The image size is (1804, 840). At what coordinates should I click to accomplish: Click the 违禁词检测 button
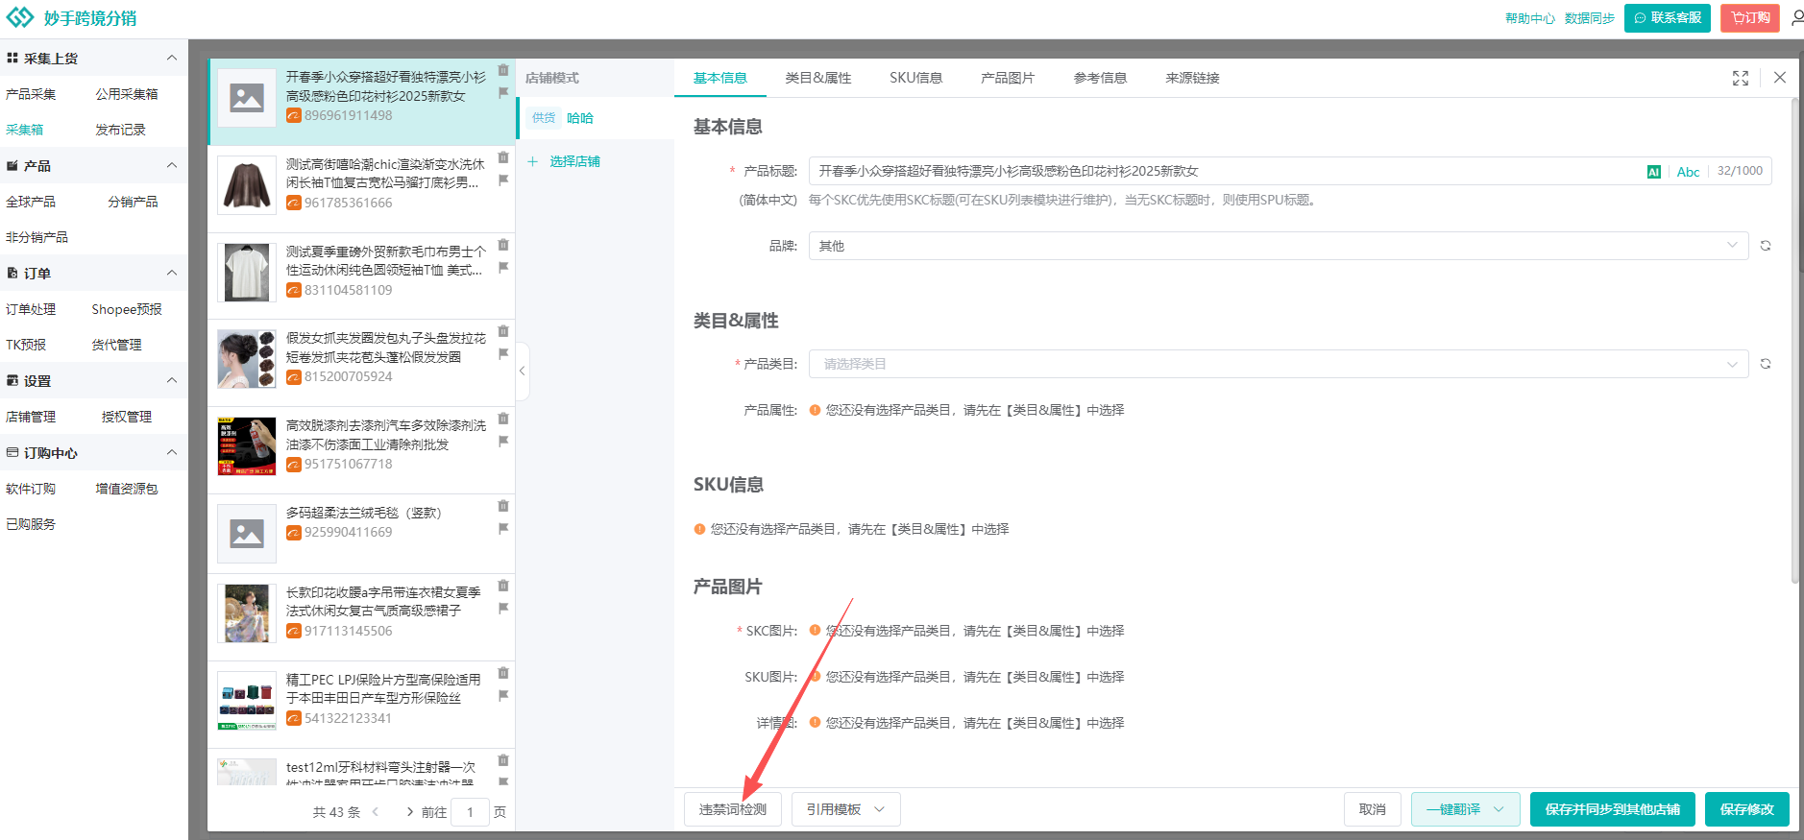tap(732, 809)
